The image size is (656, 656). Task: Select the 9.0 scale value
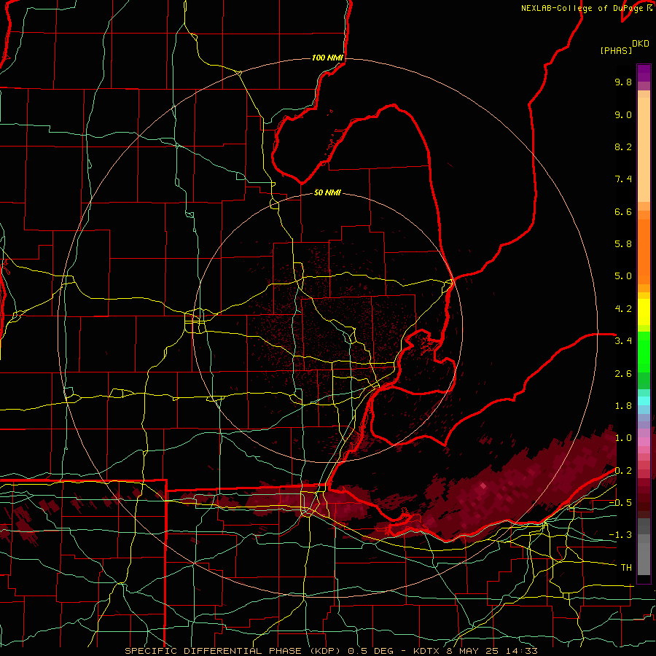point(623,115)
